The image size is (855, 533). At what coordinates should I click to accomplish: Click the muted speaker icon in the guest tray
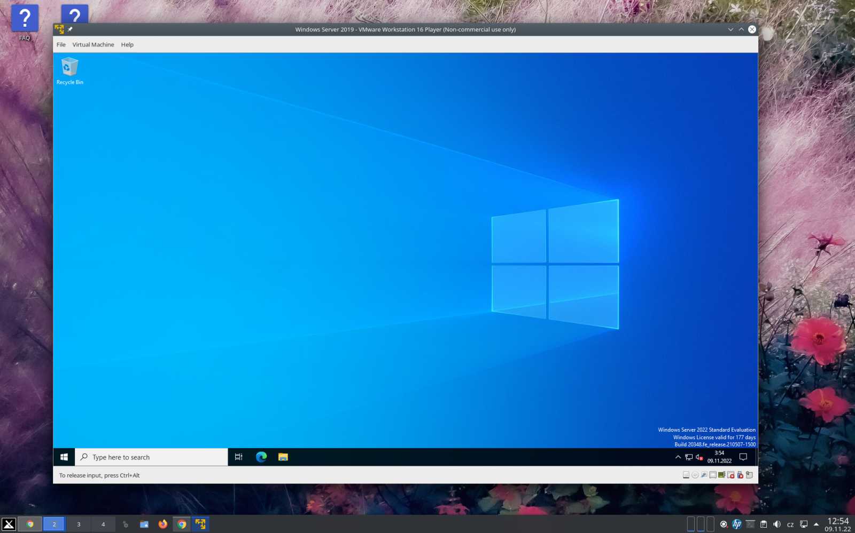coord(699,457)
